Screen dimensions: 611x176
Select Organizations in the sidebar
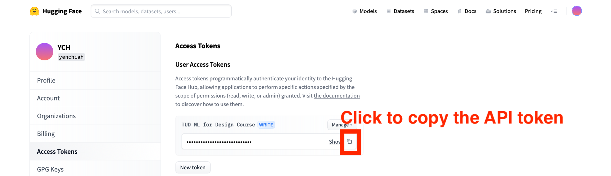(56, 116)
